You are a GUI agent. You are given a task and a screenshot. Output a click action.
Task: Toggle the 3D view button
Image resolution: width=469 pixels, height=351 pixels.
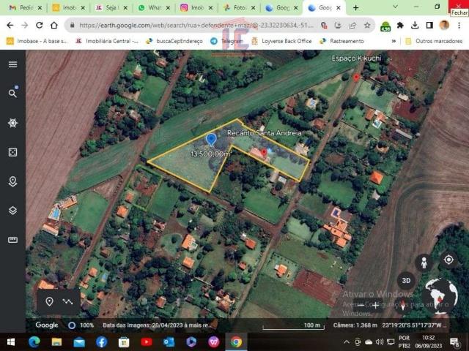click(406, 281)
